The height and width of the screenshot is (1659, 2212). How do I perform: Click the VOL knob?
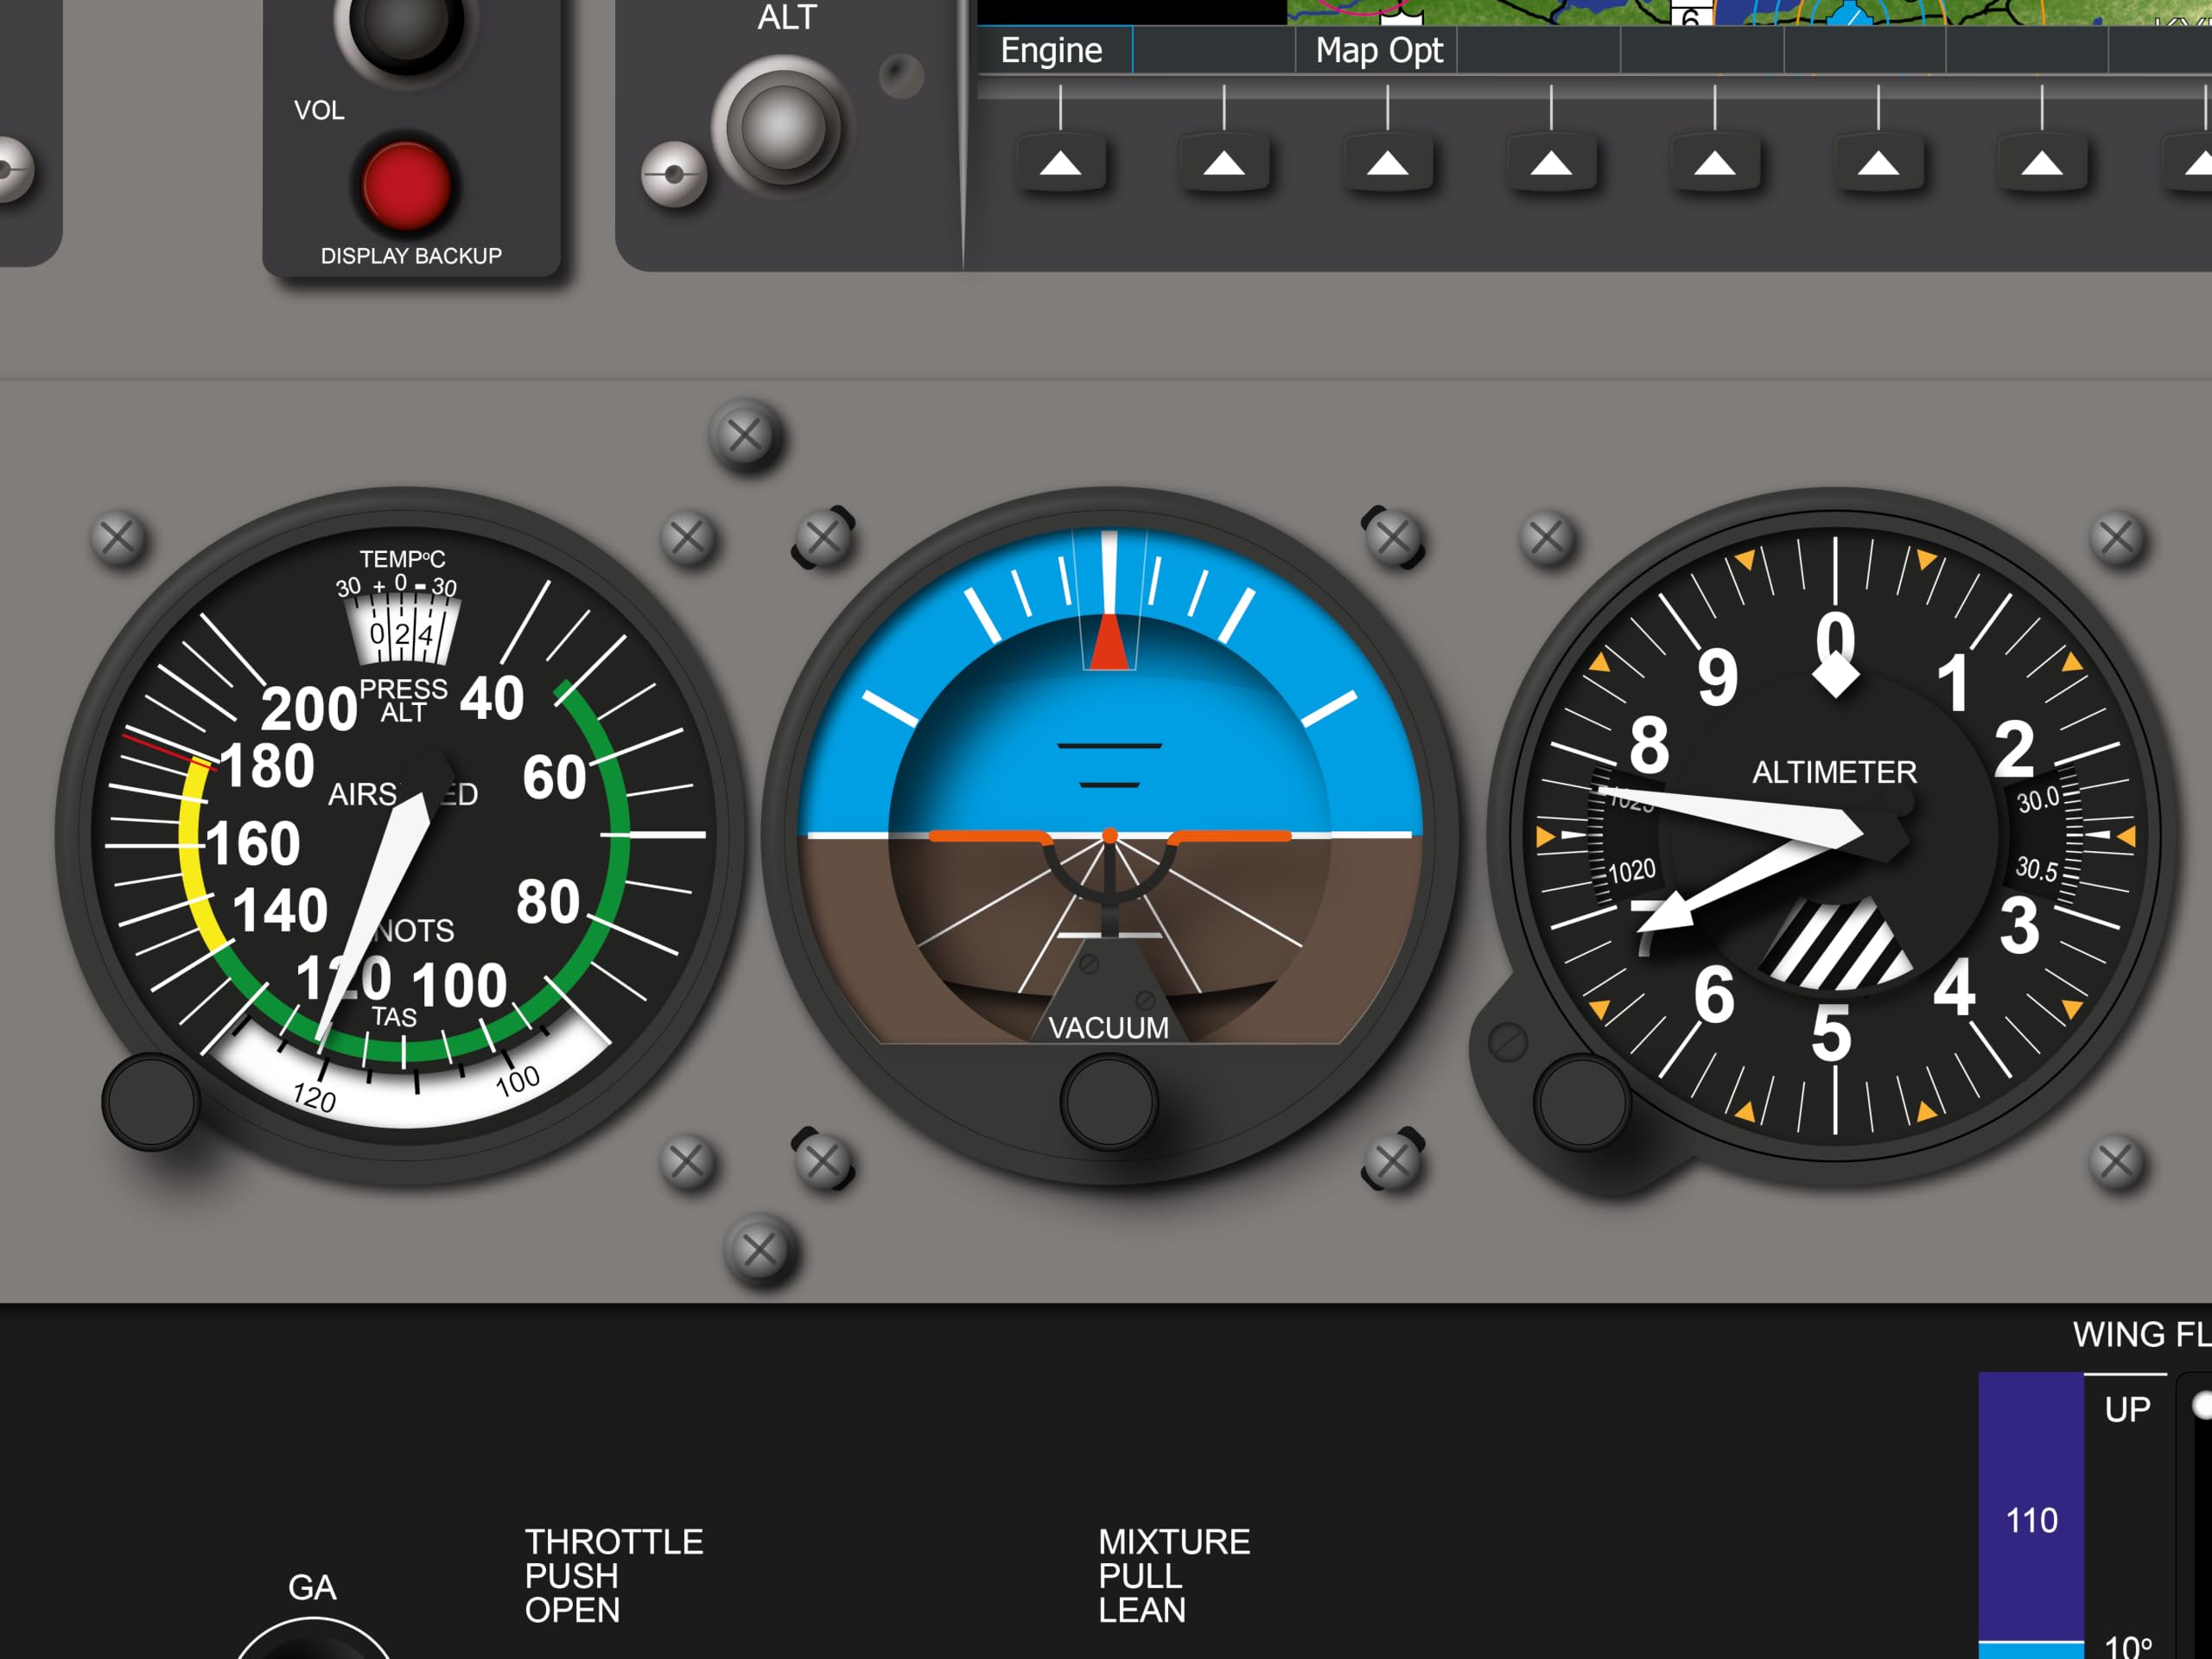click(x=405, y=22)
